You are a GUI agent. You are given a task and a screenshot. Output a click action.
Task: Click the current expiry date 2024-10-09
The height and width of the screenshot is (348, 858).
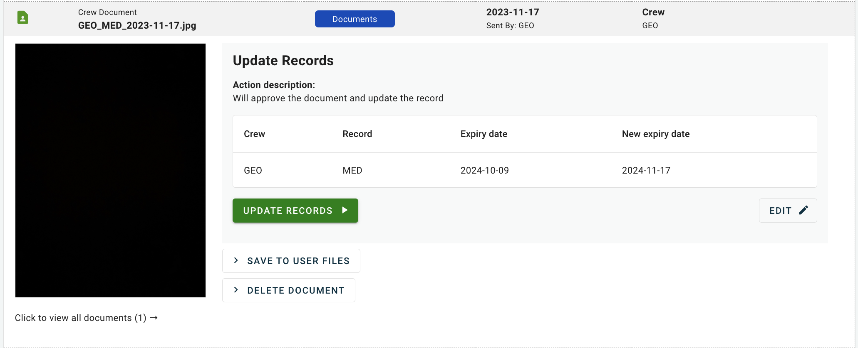484,170
